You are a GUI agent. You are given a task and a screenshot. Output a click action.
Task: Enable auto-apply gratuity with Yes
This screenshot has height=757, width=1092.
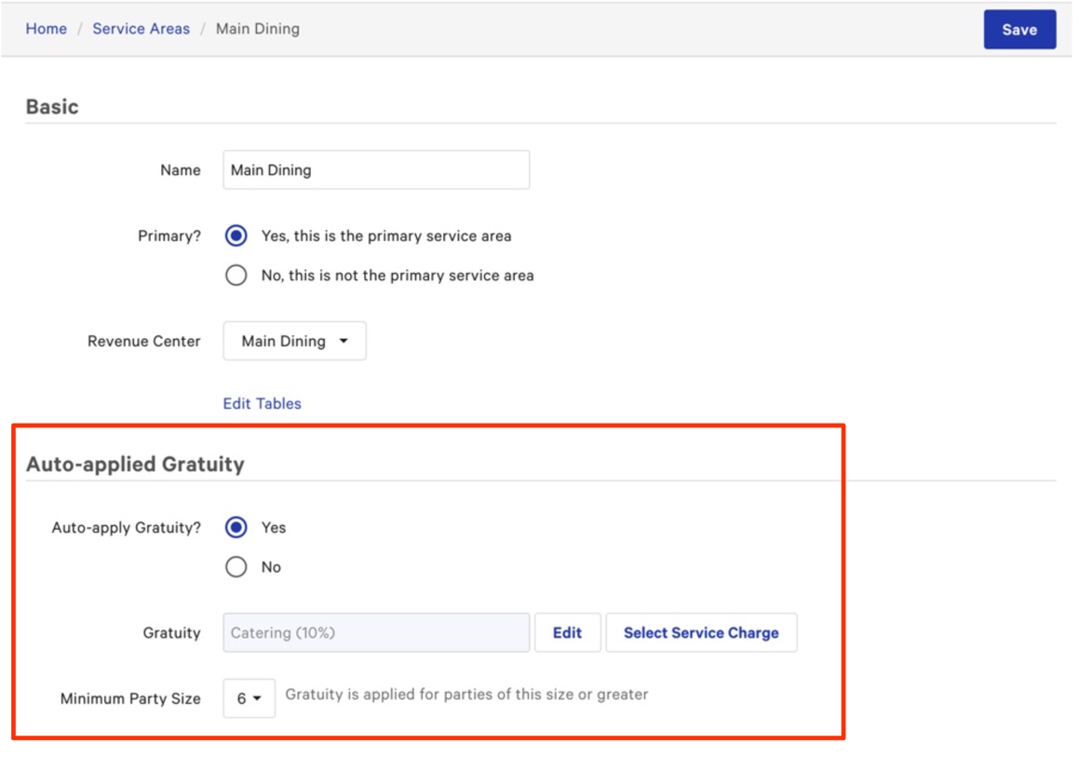[236, 528]
